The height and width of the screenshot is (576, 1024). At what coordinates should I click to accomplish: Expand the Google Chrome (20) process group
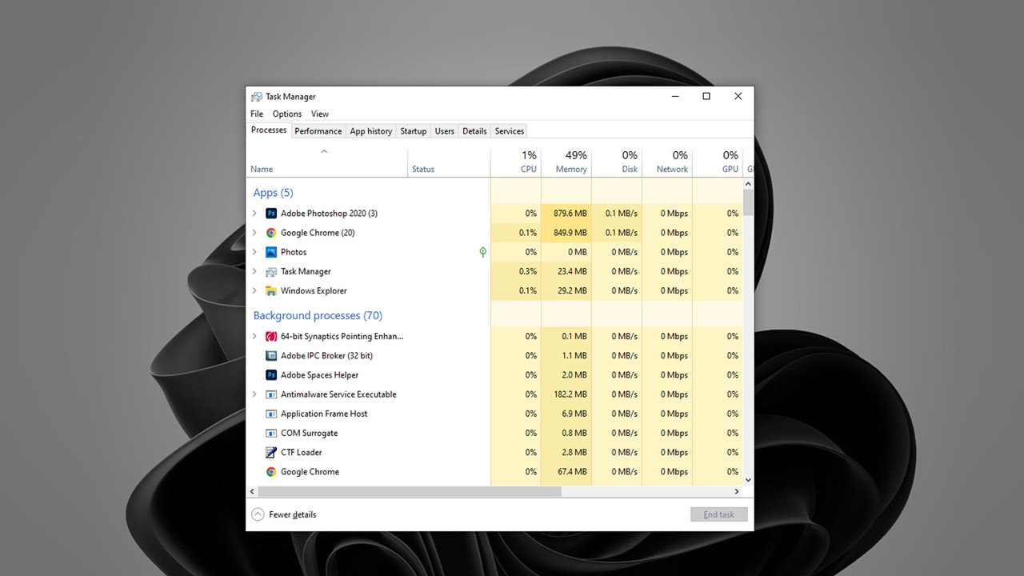point(254,233)
